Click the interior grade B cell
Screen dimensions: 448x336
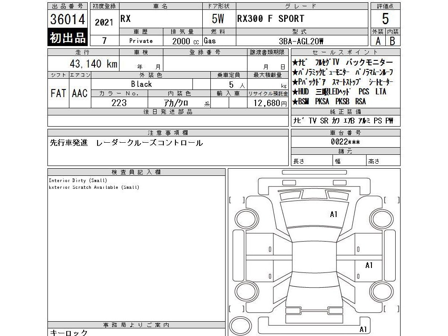[x=393, y=41]
